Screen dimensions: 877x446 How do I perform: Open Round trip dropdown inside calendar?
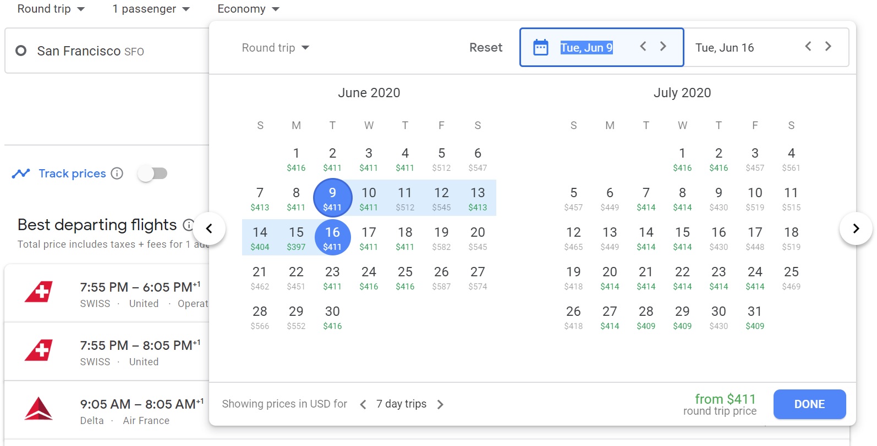(275, 48)
